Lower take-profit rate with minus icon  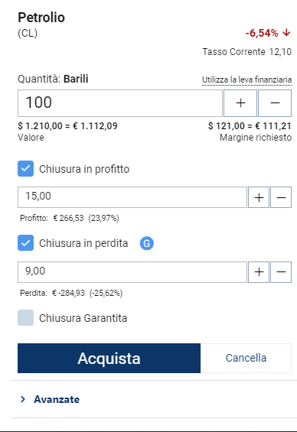(x=281, y=197)
